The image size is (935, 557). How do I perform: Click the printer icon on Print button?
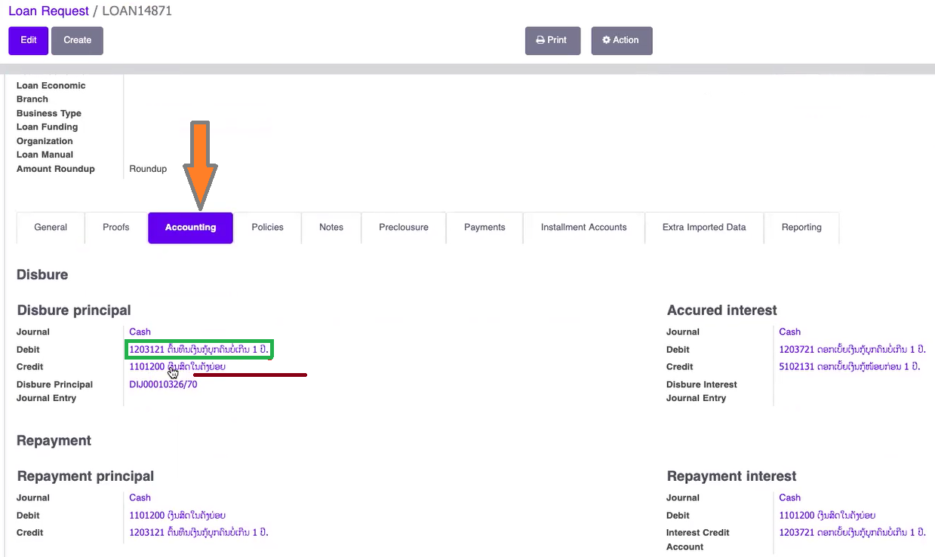click(540, 41)
